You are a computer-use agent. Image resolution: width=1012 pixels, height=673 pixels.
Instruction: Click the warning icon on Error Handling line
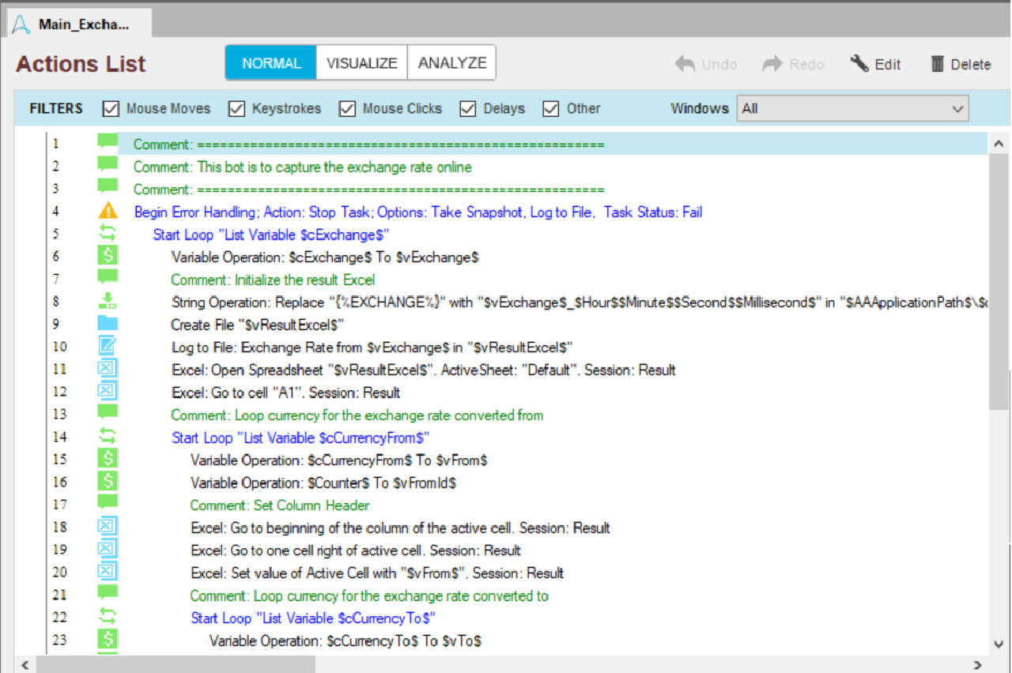(108, 212)
